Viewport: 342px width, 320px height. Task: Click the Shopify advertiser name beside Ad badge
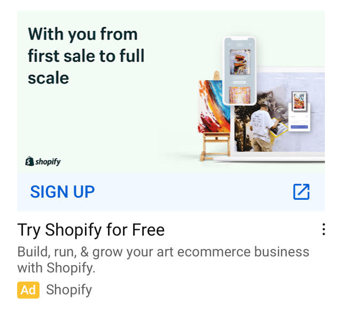[69, 290]
